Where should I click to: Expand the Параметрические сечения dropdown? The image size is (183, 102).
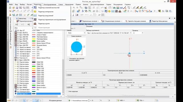pos(24,21)
